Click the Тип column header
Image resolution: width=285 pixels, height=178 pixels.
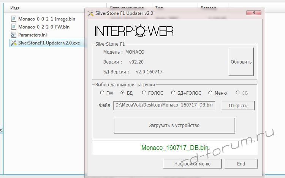pyautogui.click(x=160, y=8)
